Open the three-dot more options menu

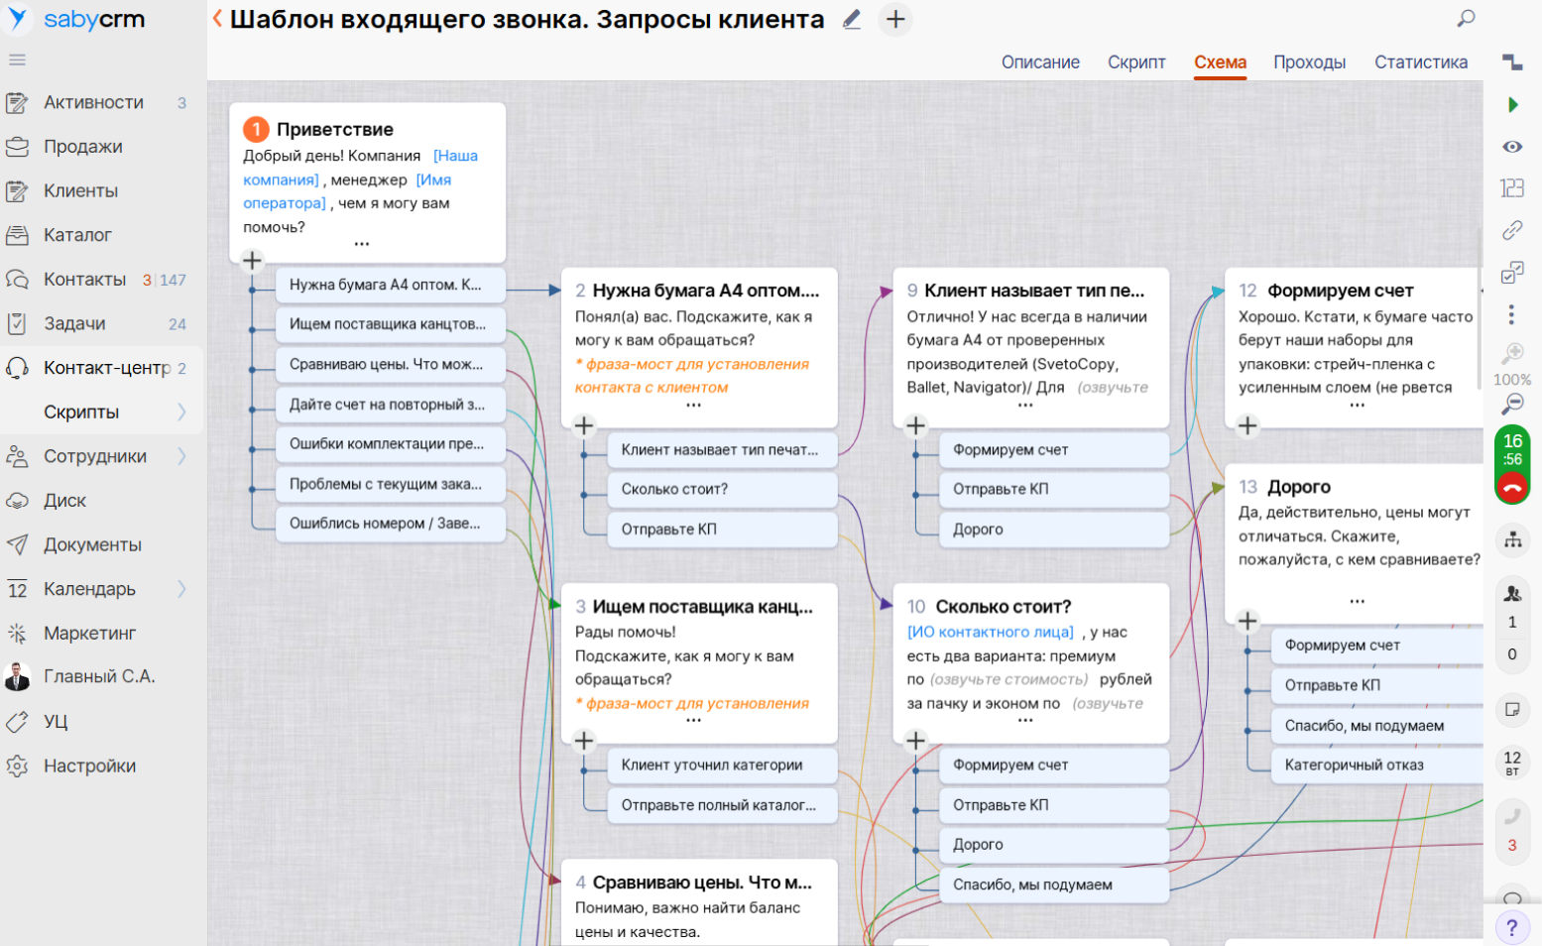point(1512,314)
